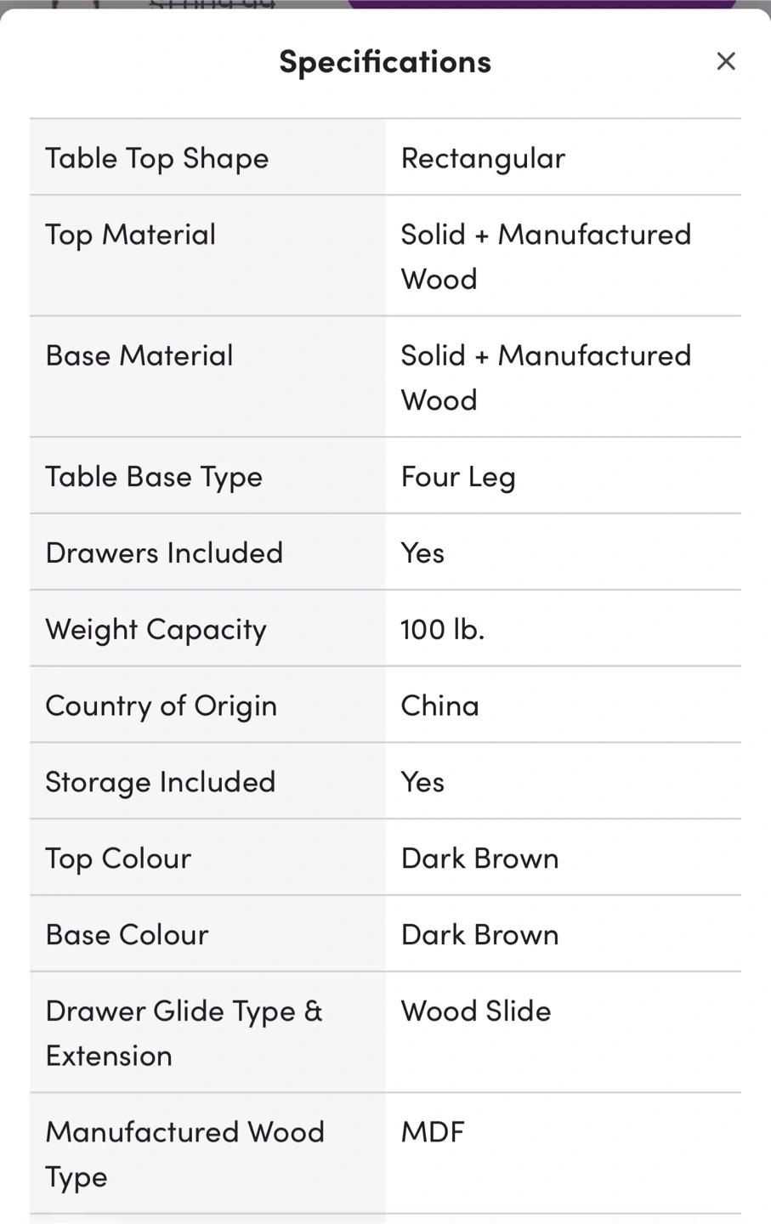This screenshot has height=1224, width=771.
Task: Click the Wood Slide value
Action: [476, 1011]
